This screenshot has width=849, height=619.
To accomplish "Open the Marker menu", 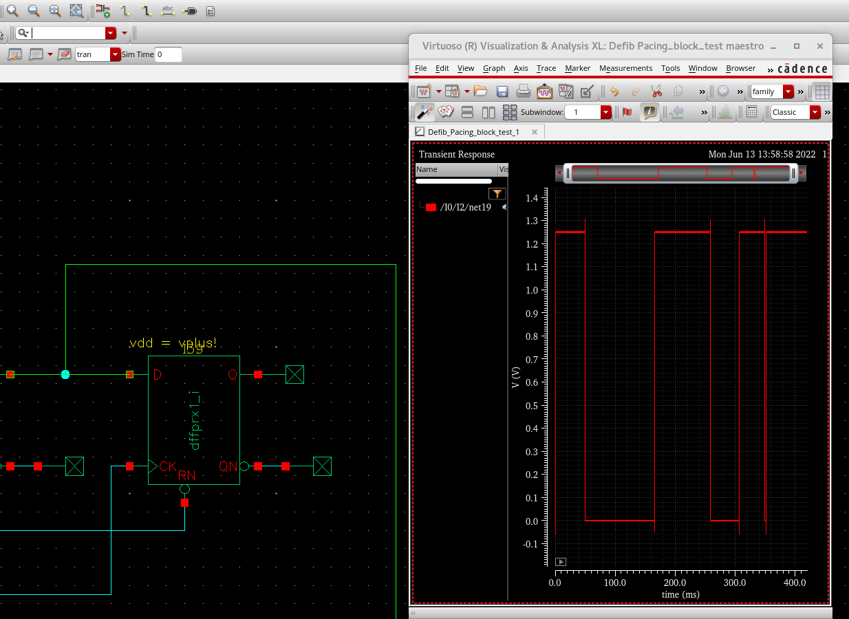I will [578, 68].
